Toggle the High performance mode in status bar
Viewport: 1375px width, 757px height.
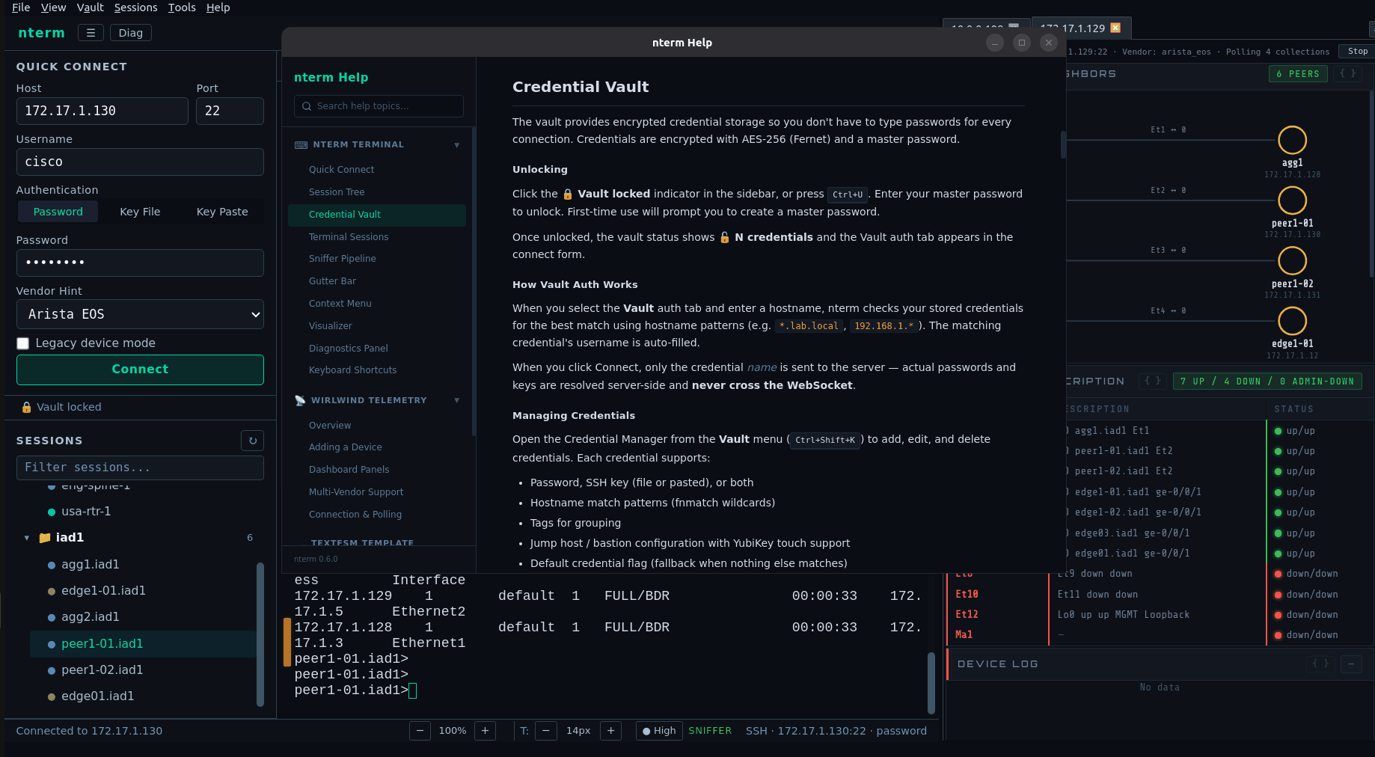[658, 731]
